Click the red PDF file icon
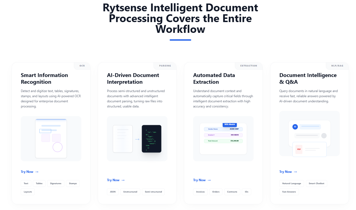 [x=299, y=149]
